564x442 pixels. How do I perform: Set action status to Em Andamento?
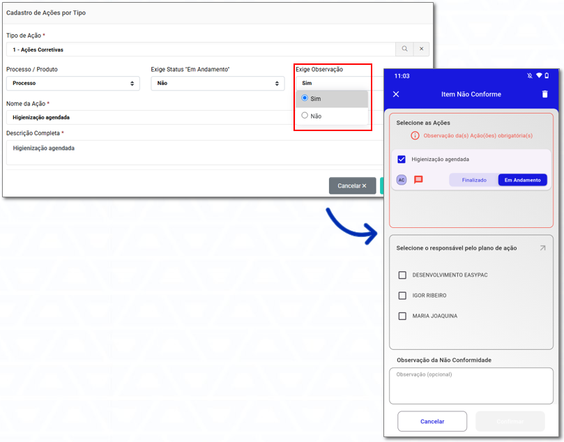[522, 180]
